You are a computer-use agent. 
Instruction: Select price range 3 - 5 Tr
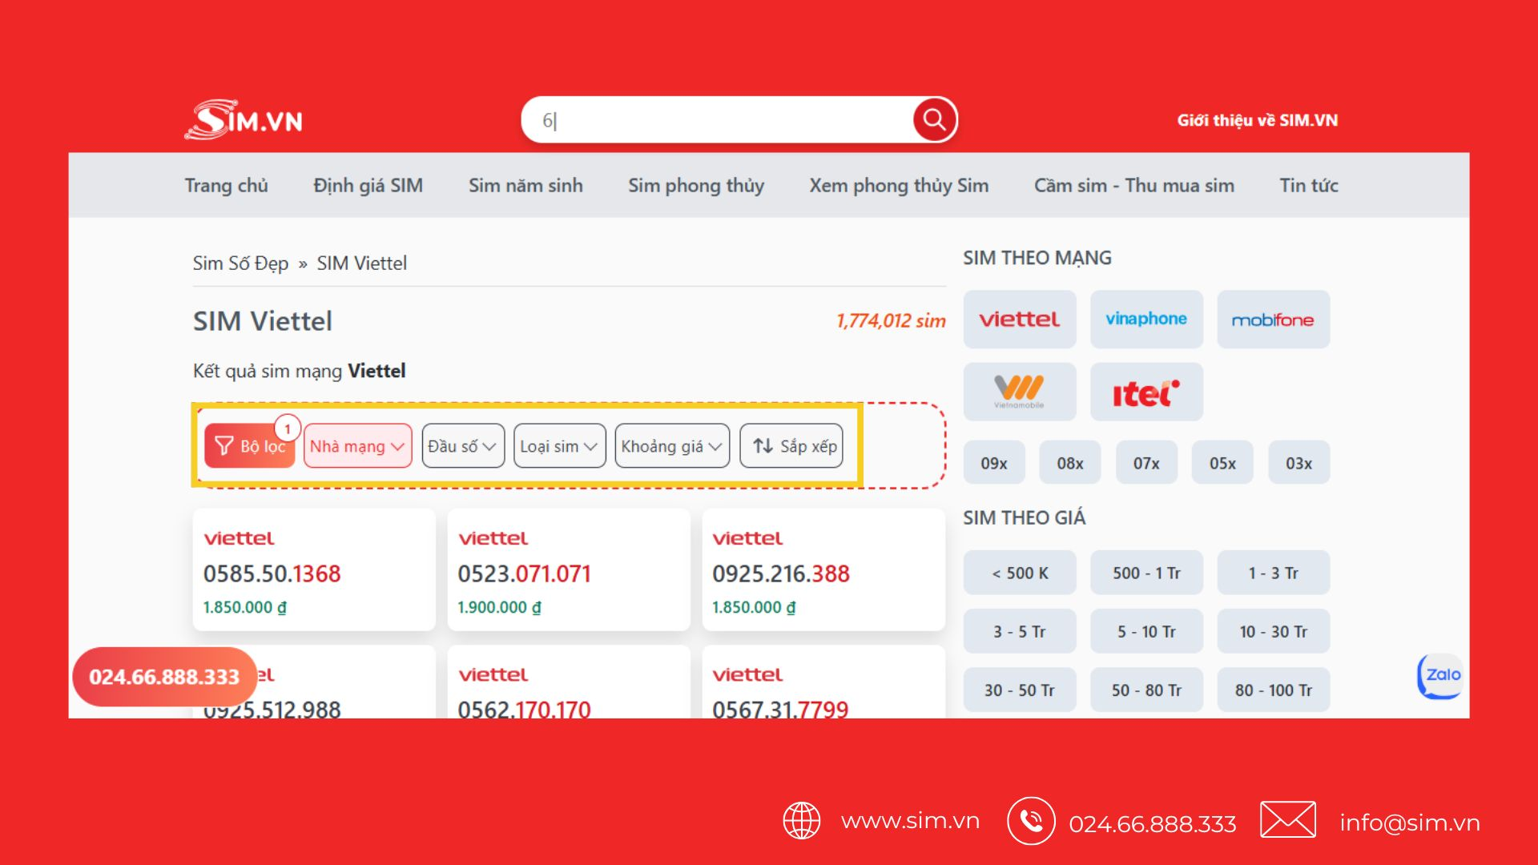coord(1020,631)
